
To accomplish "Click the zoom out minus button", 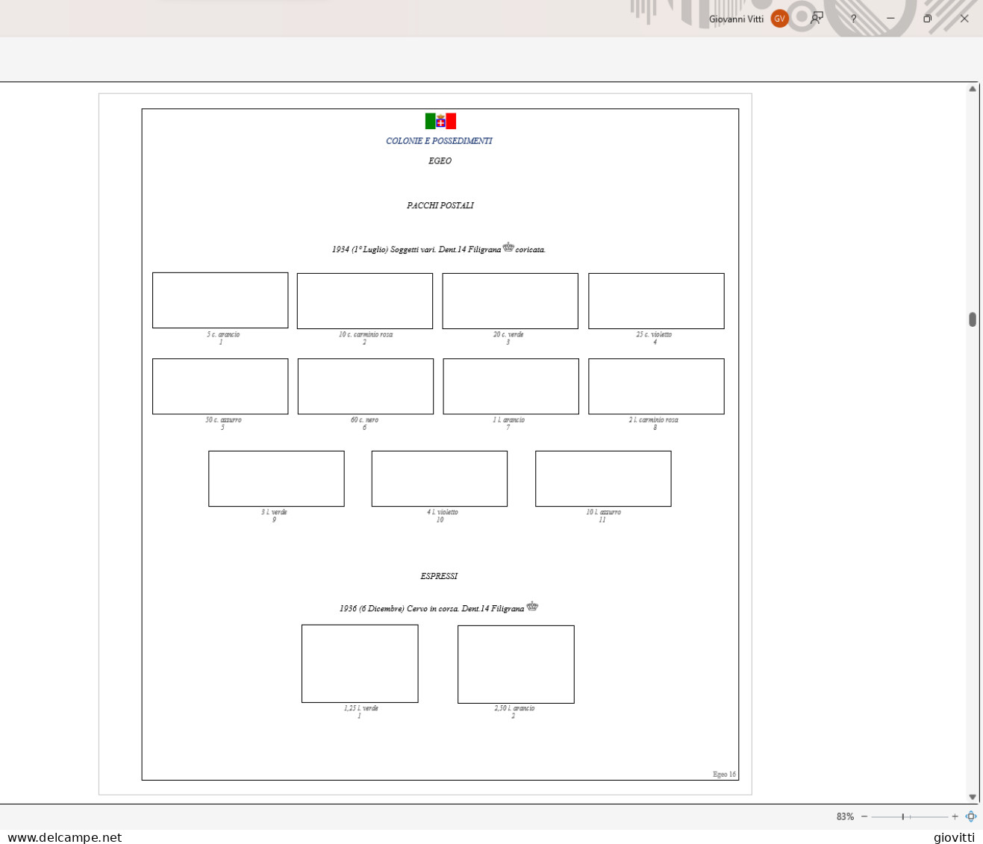I will (864, 816).
